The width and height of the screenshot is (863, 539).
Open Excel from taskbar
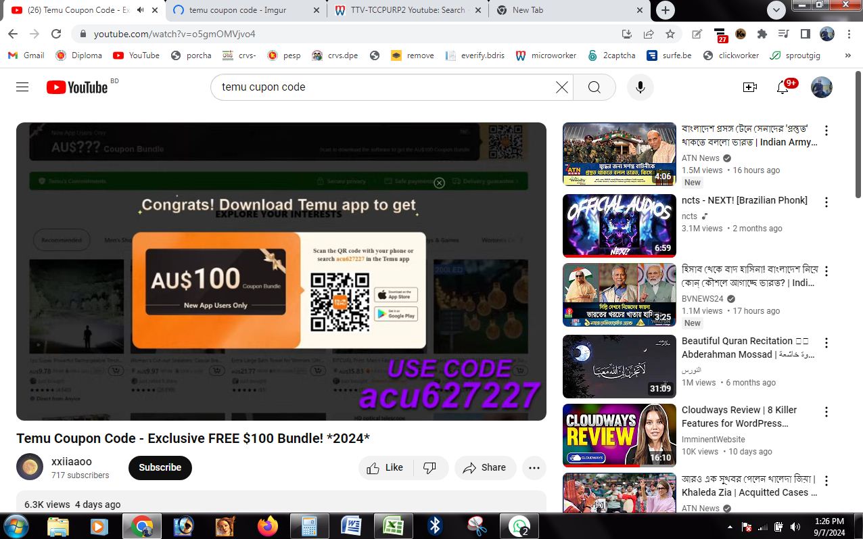(x=394, y=526)
